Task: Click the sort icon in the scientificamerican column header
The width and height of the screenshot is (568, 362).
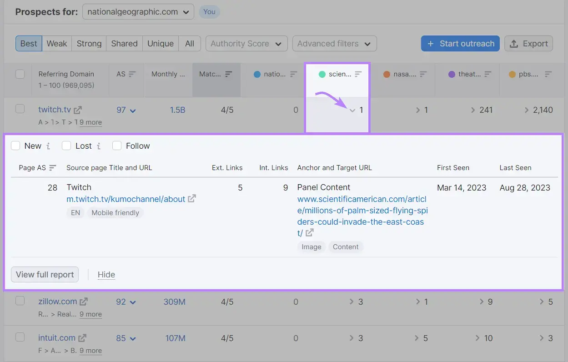Action: [359, 73]
